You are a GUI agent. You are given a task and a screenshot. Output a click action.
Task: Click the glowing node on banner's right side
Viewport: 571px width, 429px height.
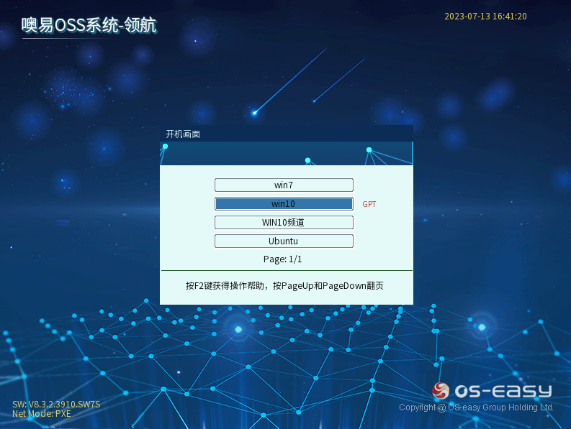pos(369,150)
